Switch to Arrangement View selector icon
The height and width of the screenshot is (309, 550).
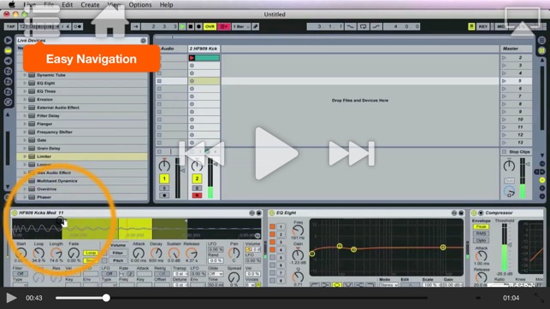click(542, 40)
